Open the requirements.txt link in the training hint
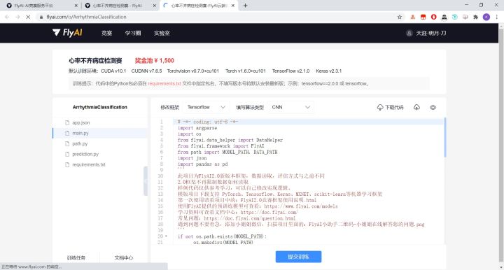Image resolution: width=504 pixels, height=270 pixels. (x=164, y=83)
